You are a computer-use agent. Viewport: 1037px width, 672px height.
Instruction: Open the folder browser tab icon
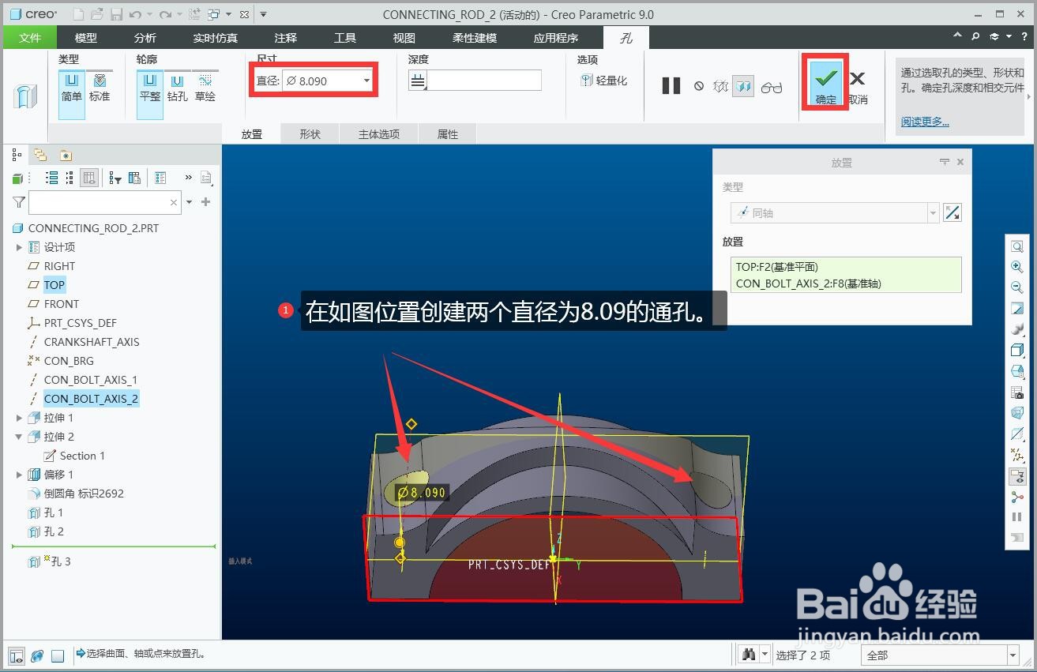[40, 155]
